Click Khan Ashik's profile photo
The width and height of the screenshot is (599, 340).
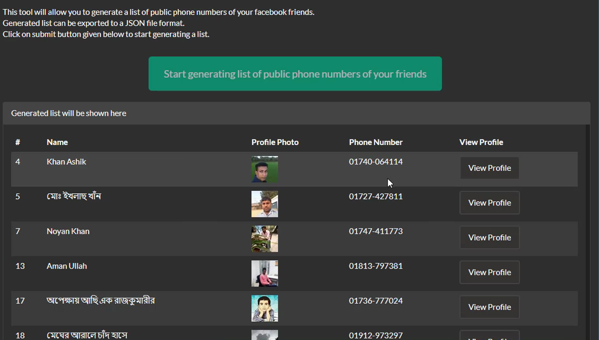coord(265,169)
